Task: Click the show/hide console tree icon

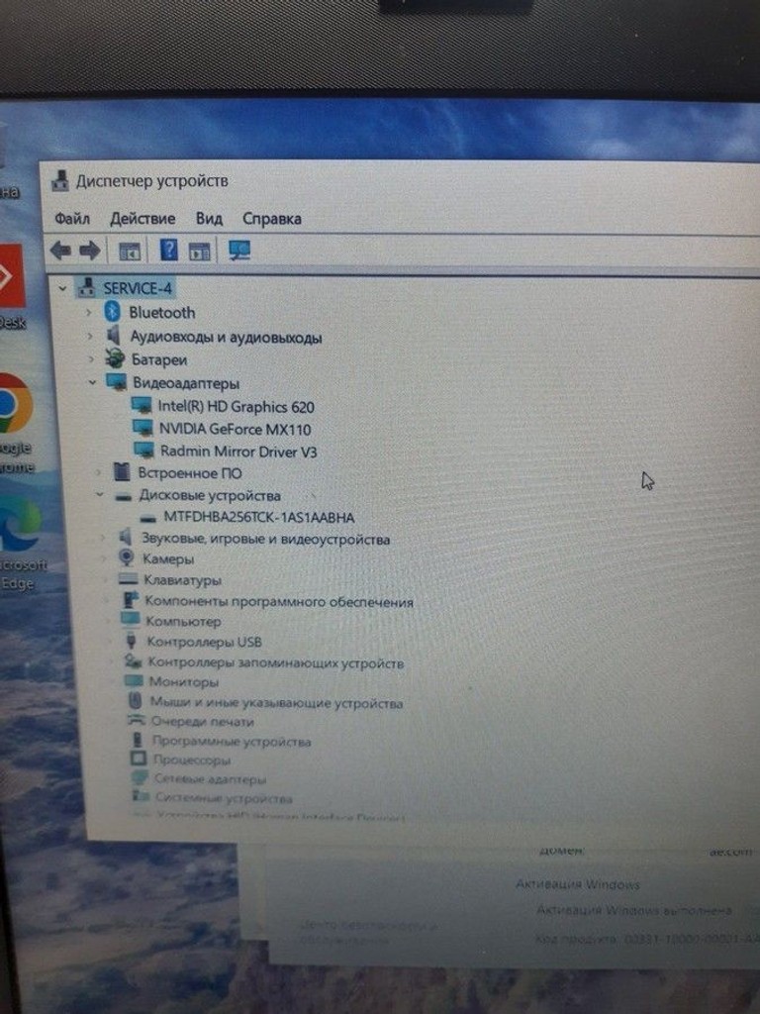Action: [x=130, y=251]
